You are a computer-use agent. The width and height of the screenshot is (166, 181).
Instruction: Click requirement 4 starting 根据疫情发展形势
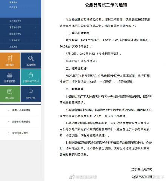[x=109, y=143]
